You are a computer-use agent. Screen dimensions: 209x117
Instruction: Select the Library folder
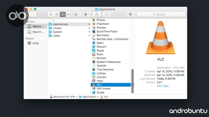point(55,28)
